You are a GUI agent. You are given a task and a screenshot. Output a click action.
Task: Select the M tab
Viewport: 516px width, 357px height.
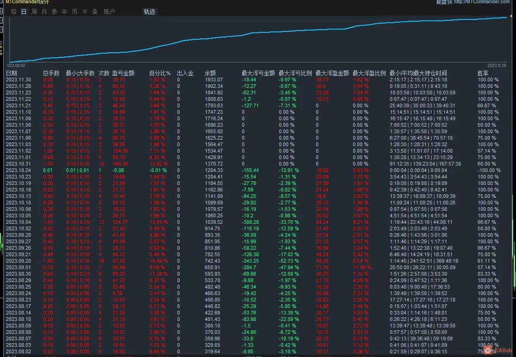(x=85, y=12)
